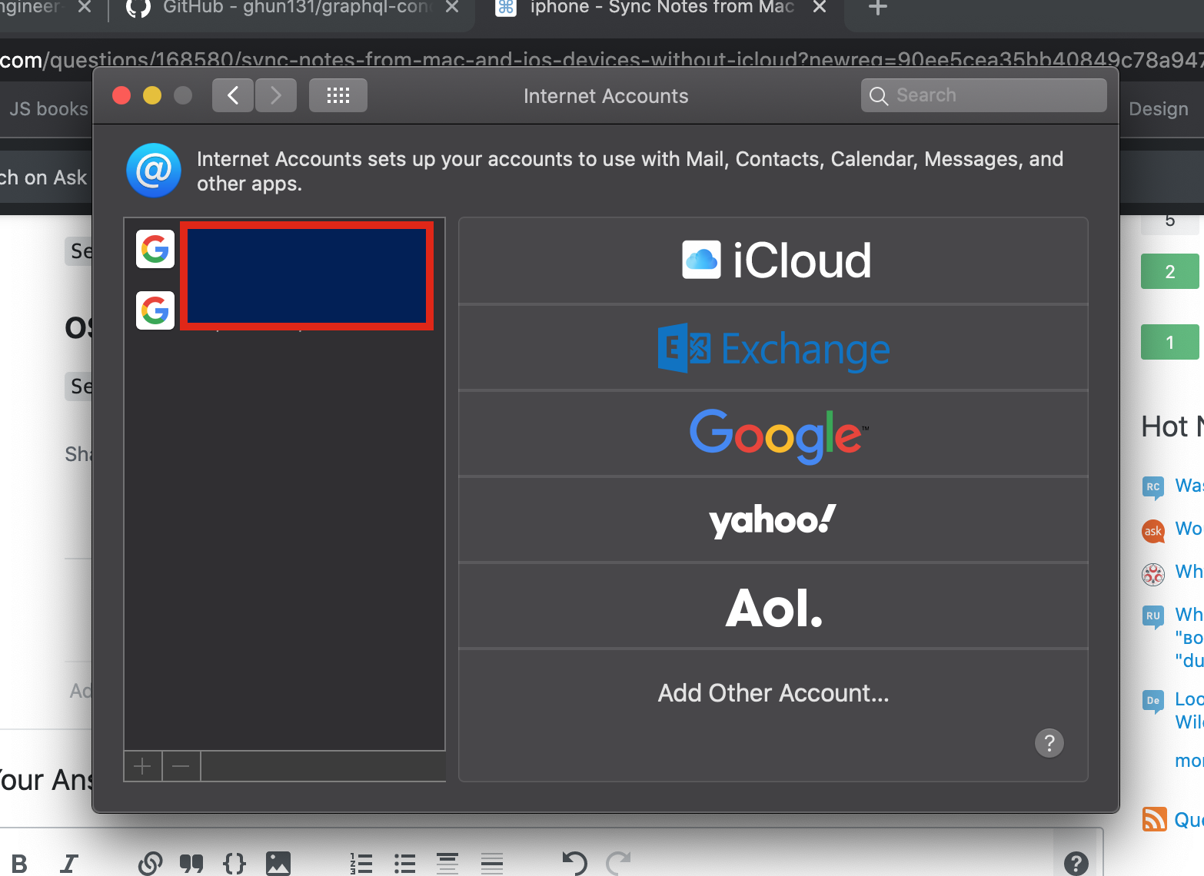Add an Aol account

click(x=773, y=607)
